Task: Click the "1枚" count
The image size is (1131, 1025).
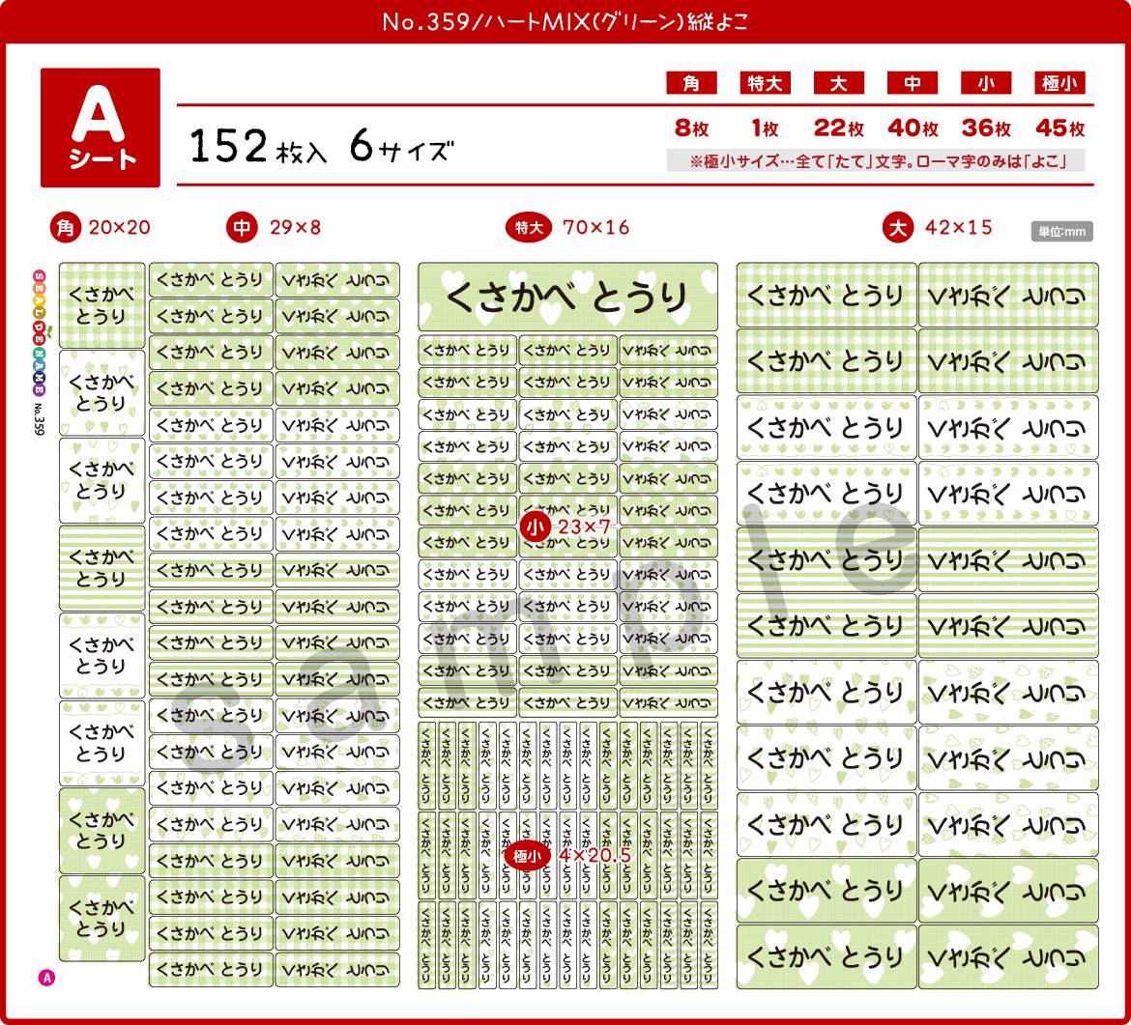Action: [x=766, y=128]
